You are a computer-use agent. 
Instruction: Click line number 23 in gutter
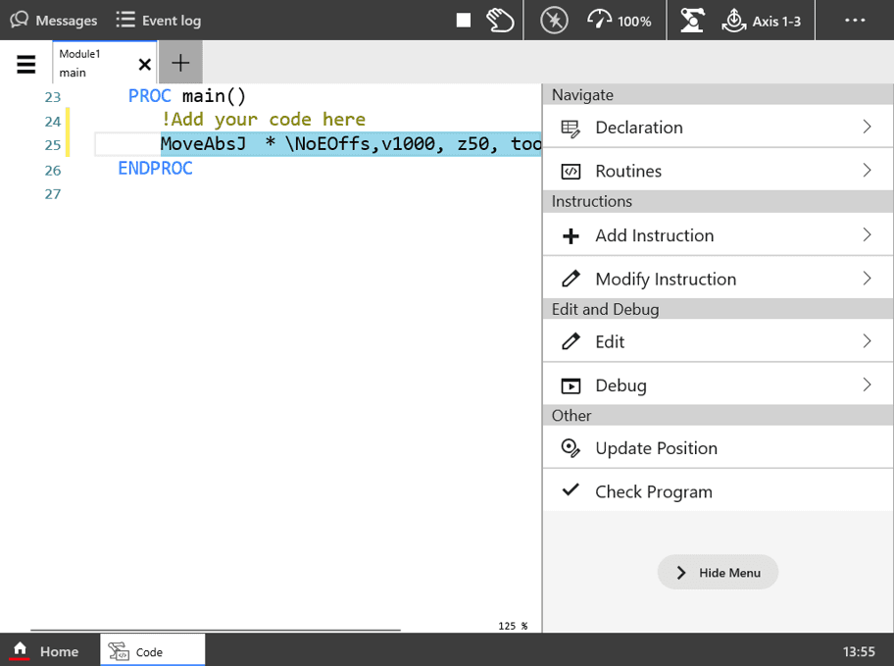pyautogui.click(x=53, y=97)
